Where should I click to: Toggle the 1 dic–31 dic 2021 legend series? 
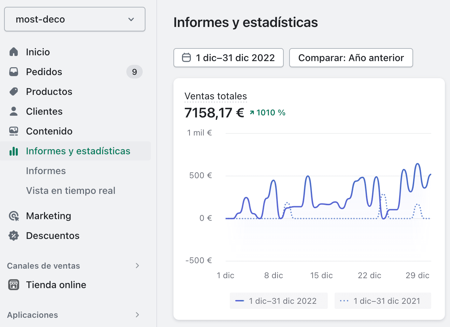383,301
